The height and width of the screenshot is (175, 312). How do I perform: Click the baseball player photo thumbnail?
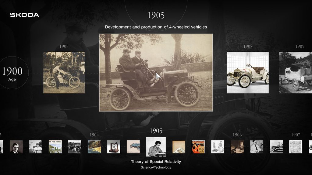tap(36, 147)
